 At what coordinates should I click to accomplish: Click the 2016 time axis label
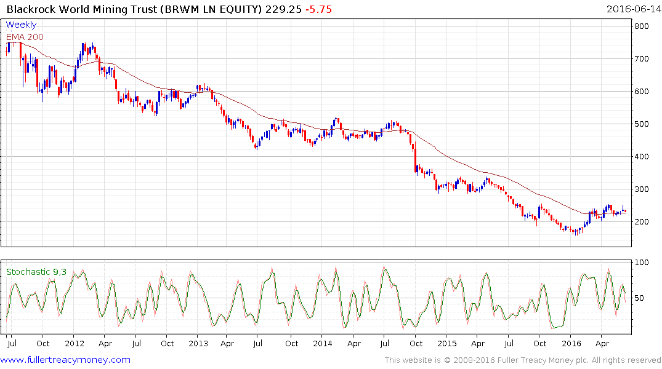[571, 344]
